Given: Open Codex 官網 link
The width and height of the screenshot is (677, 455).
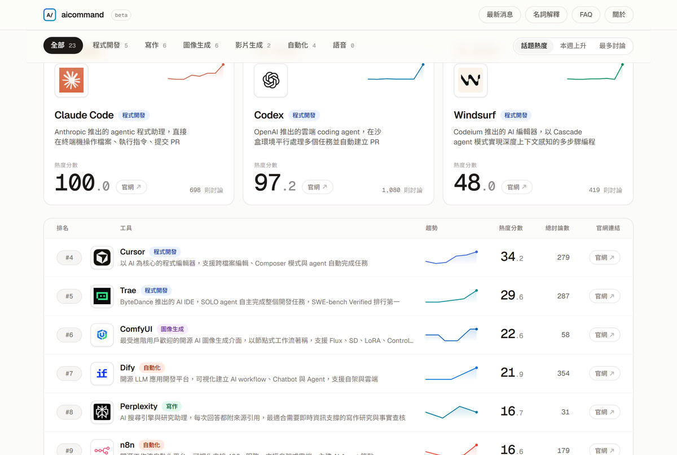Looking at the screenshot, I should [318, 187].
